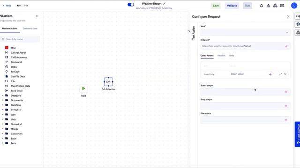300x168 pixels.
Task: Click the undo arrow icon
Action: coord(19,6)
